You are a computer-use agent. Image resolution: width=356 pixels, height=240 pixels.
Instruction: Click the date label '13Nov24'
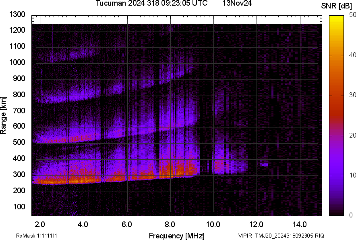tap(237, 3)
